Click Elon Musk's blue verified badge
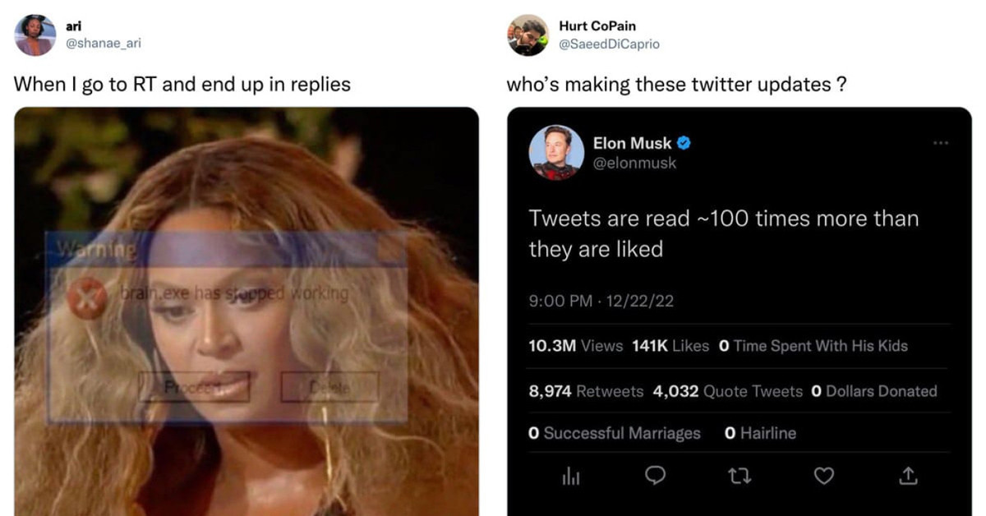The height and width of the screenshot is (516, 986). (x=684, y=143)
